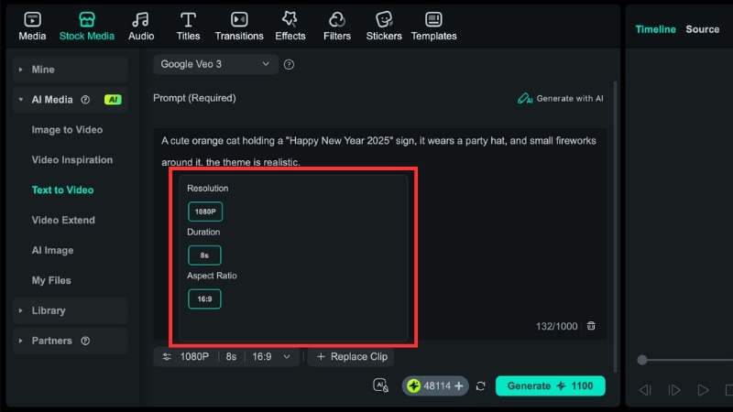Image resolution: width=733 pixels, height=412 pixels.
Task: Click the AI watermark icon
Action: pyautogui.click(x=380, y=385)
